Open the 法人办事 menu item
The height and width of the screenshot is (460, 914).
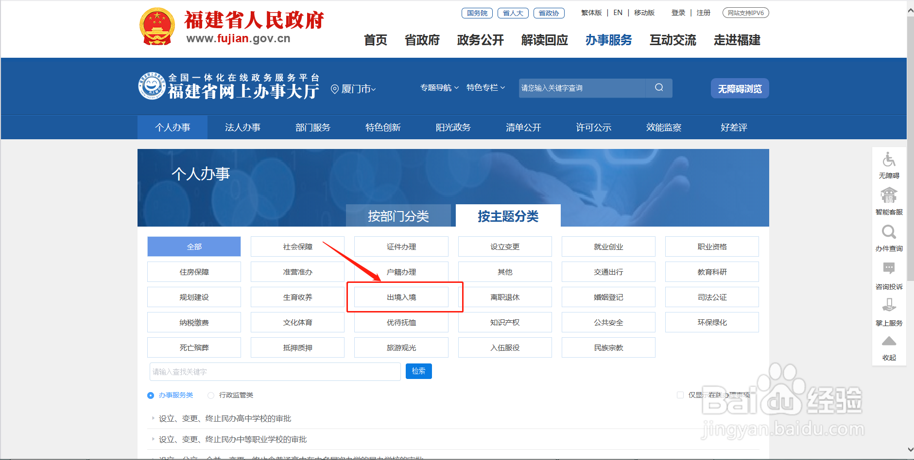[243, 127]
